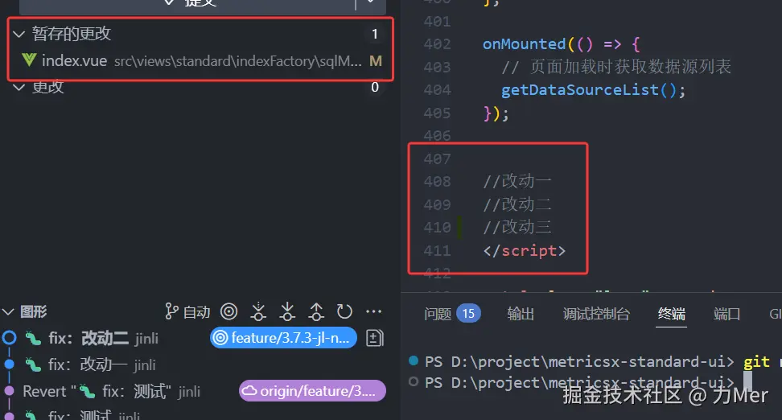Click the changes count 0
Screen dimensions: 782x420
tap(375, 87)
